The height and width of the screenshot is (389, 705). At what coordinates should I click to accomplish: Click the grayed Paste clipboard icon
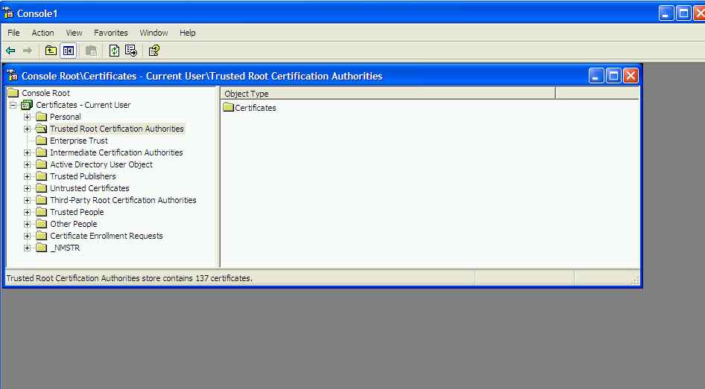pyautogui.click(x=91, y=51)
